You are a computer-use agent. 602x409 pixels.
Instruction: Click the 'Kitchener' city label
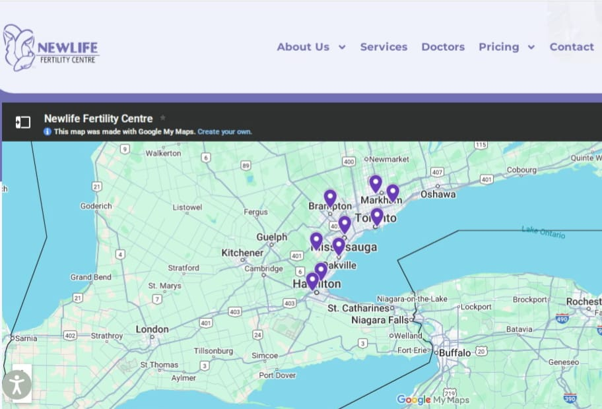[x=242, y=253]
